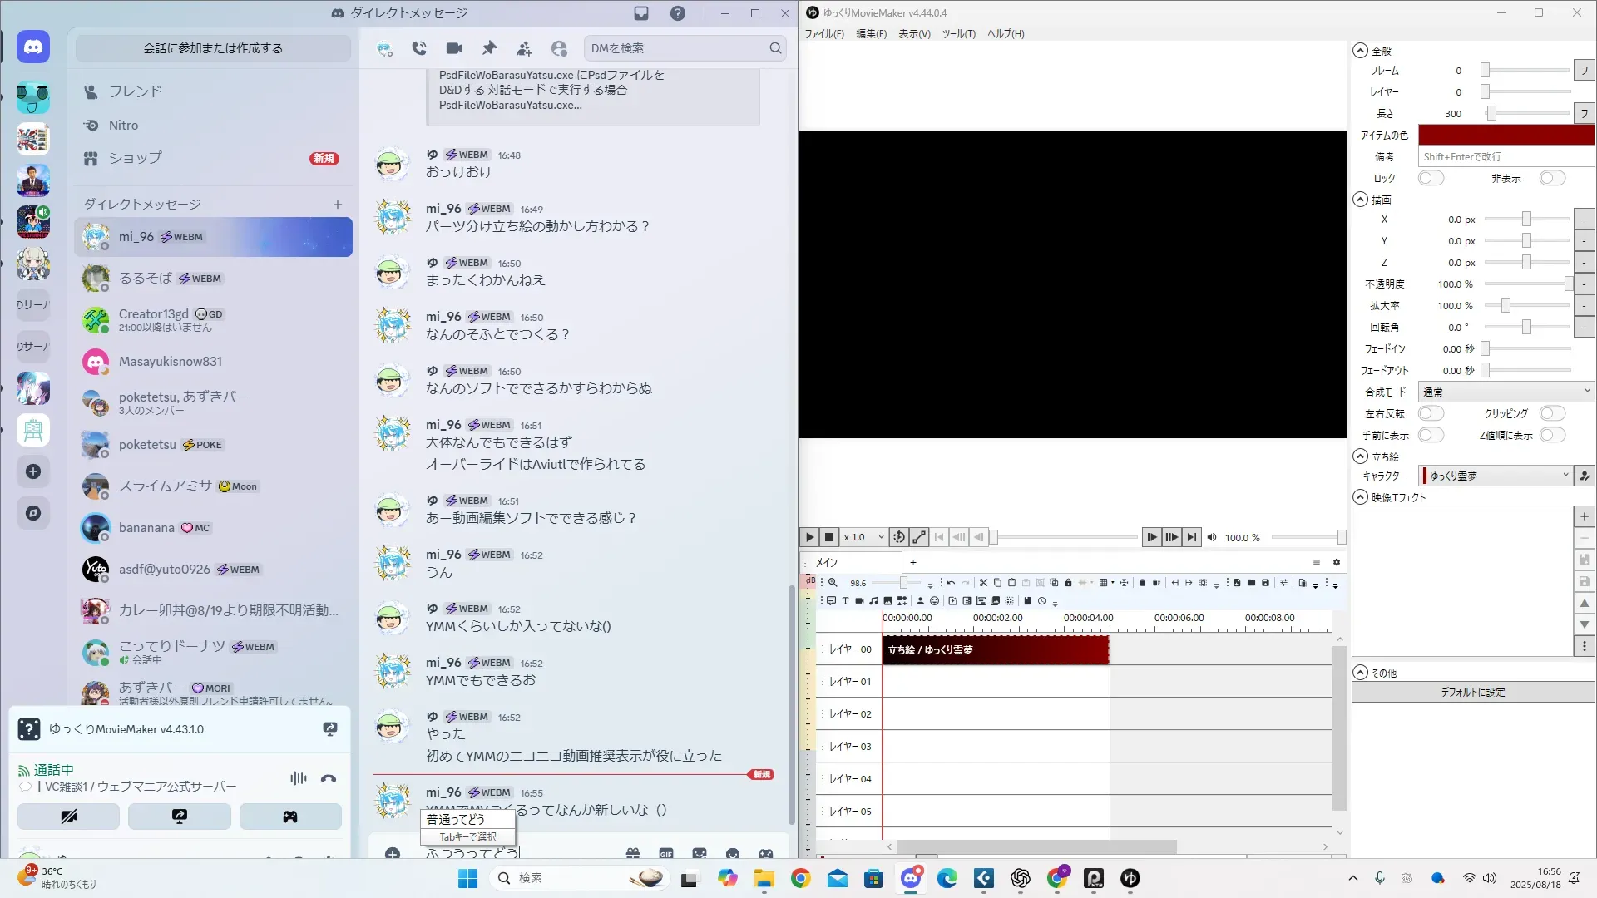Screen dimensions: 1597x898
Task: Stop playback in YMM preview
Action: click(829, 537)
